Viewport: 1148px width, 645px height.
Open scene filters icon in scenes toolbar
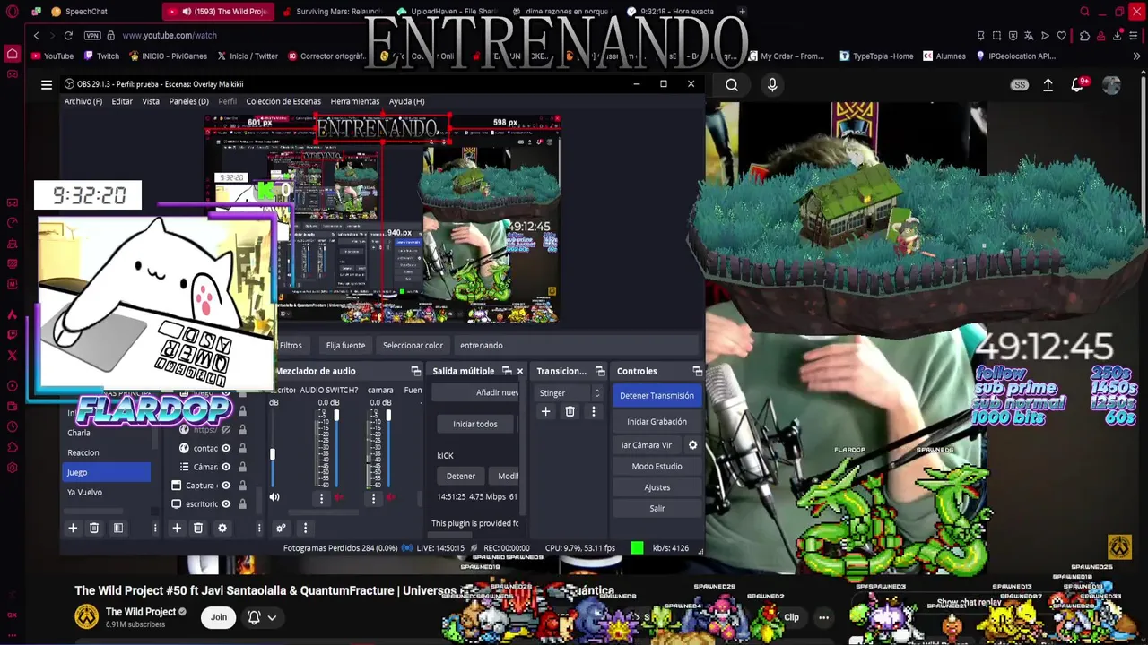117,528
